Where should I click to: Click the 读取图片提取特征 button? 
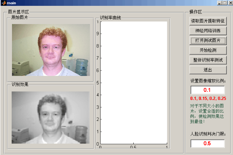tap(208, 21)
